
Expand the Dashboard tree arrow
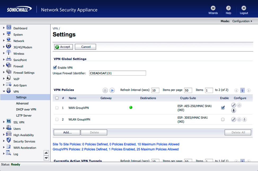(x=4, y=28)
